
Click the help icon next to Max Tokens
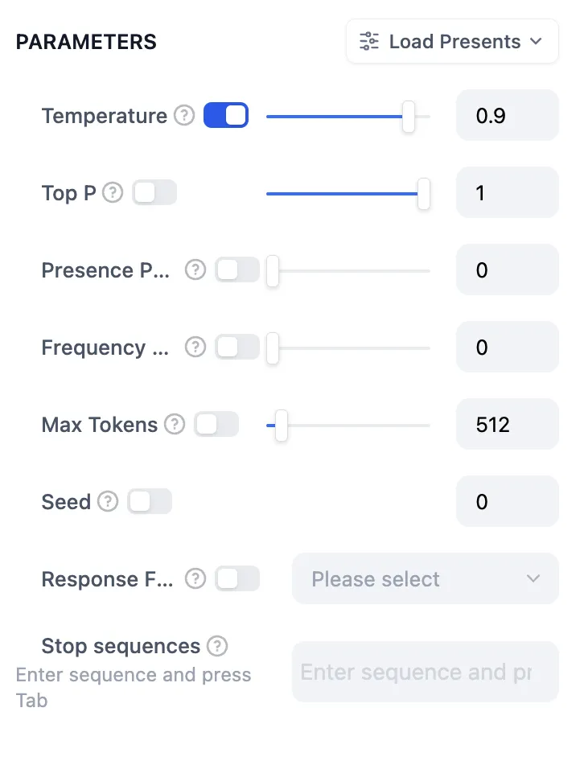click(x=175, y=425)
